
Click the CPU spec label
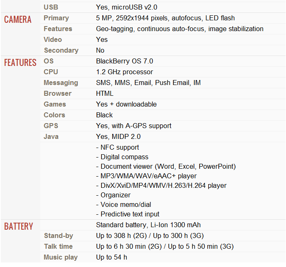pos(51,72)
